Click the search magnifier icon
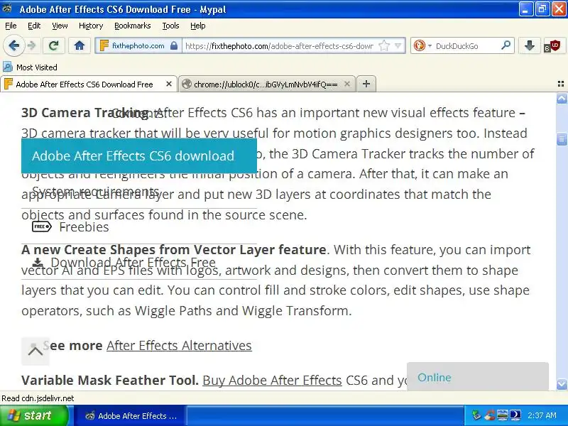The height and width of the screenshot is (426, 568). [x=506, y=45]
